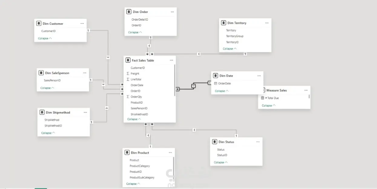Collapse the Dim Shipmethod table
Viewport: 377px width, 189px height.
[x=48, y=133]
